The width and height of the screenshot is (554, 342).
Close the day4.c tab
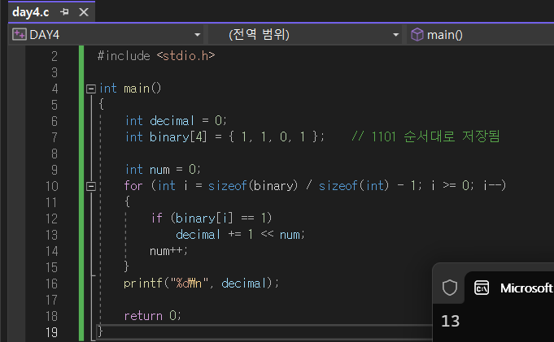(x=84, y=12)
